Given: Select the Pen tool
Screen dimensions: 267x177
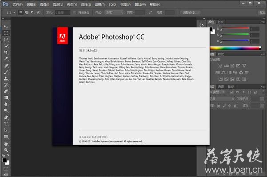Looking at the screenshot, I should click(x=6, y=117).
